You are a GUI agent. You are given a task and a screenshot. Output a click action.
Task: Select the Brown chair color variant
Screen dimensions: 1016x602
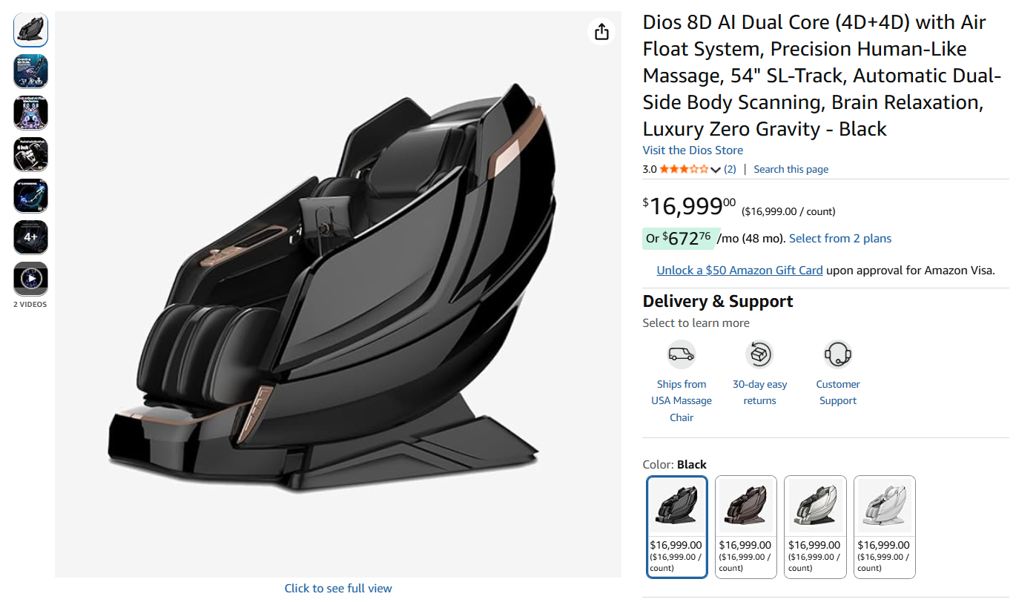click(x=745, y=506)
